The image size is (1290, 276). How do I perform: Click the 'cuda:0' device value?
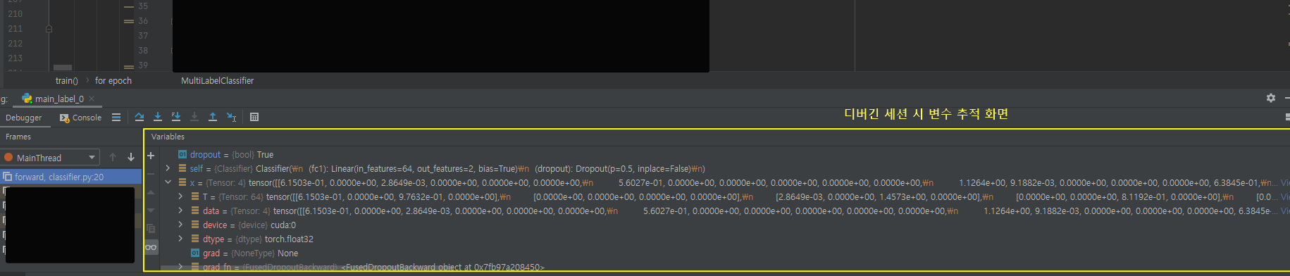[283, 225]
